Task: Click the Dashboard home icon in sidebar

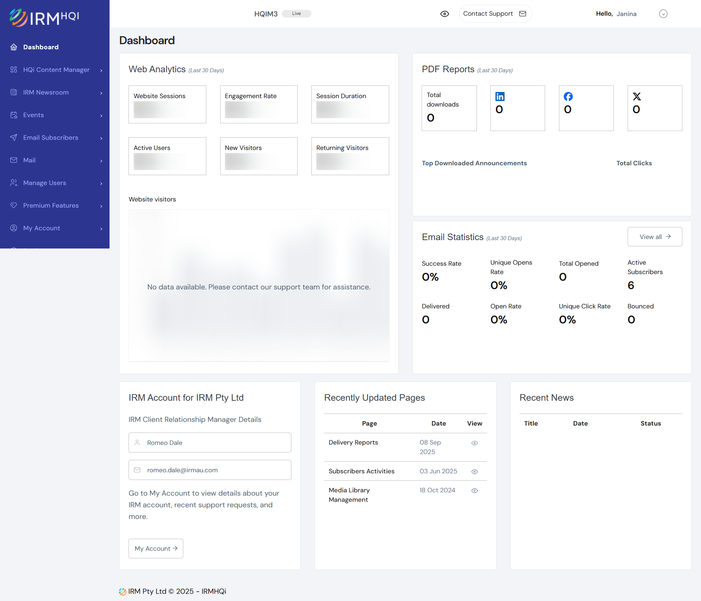Action: pyautogui.click(x=14, y=47)
